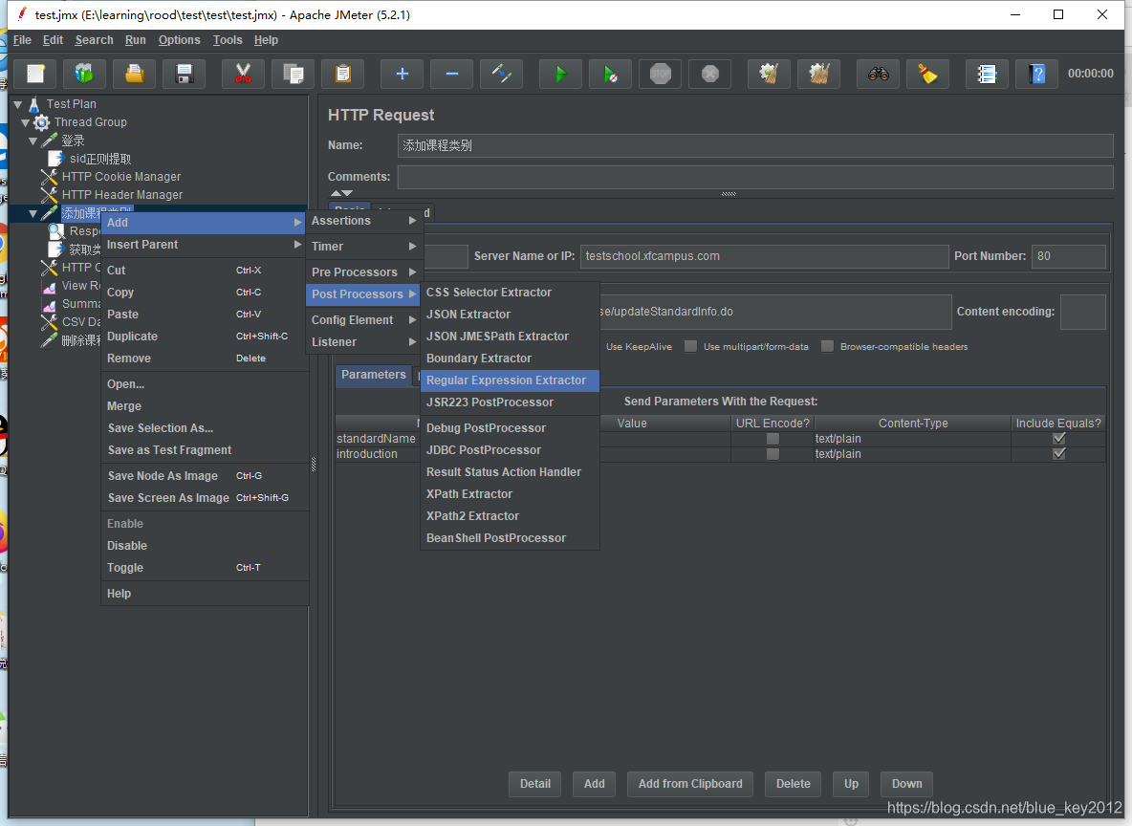Viewport: 1132px width, 826px height.
Task: Click the Server Name or IP field
Action: 765,256
